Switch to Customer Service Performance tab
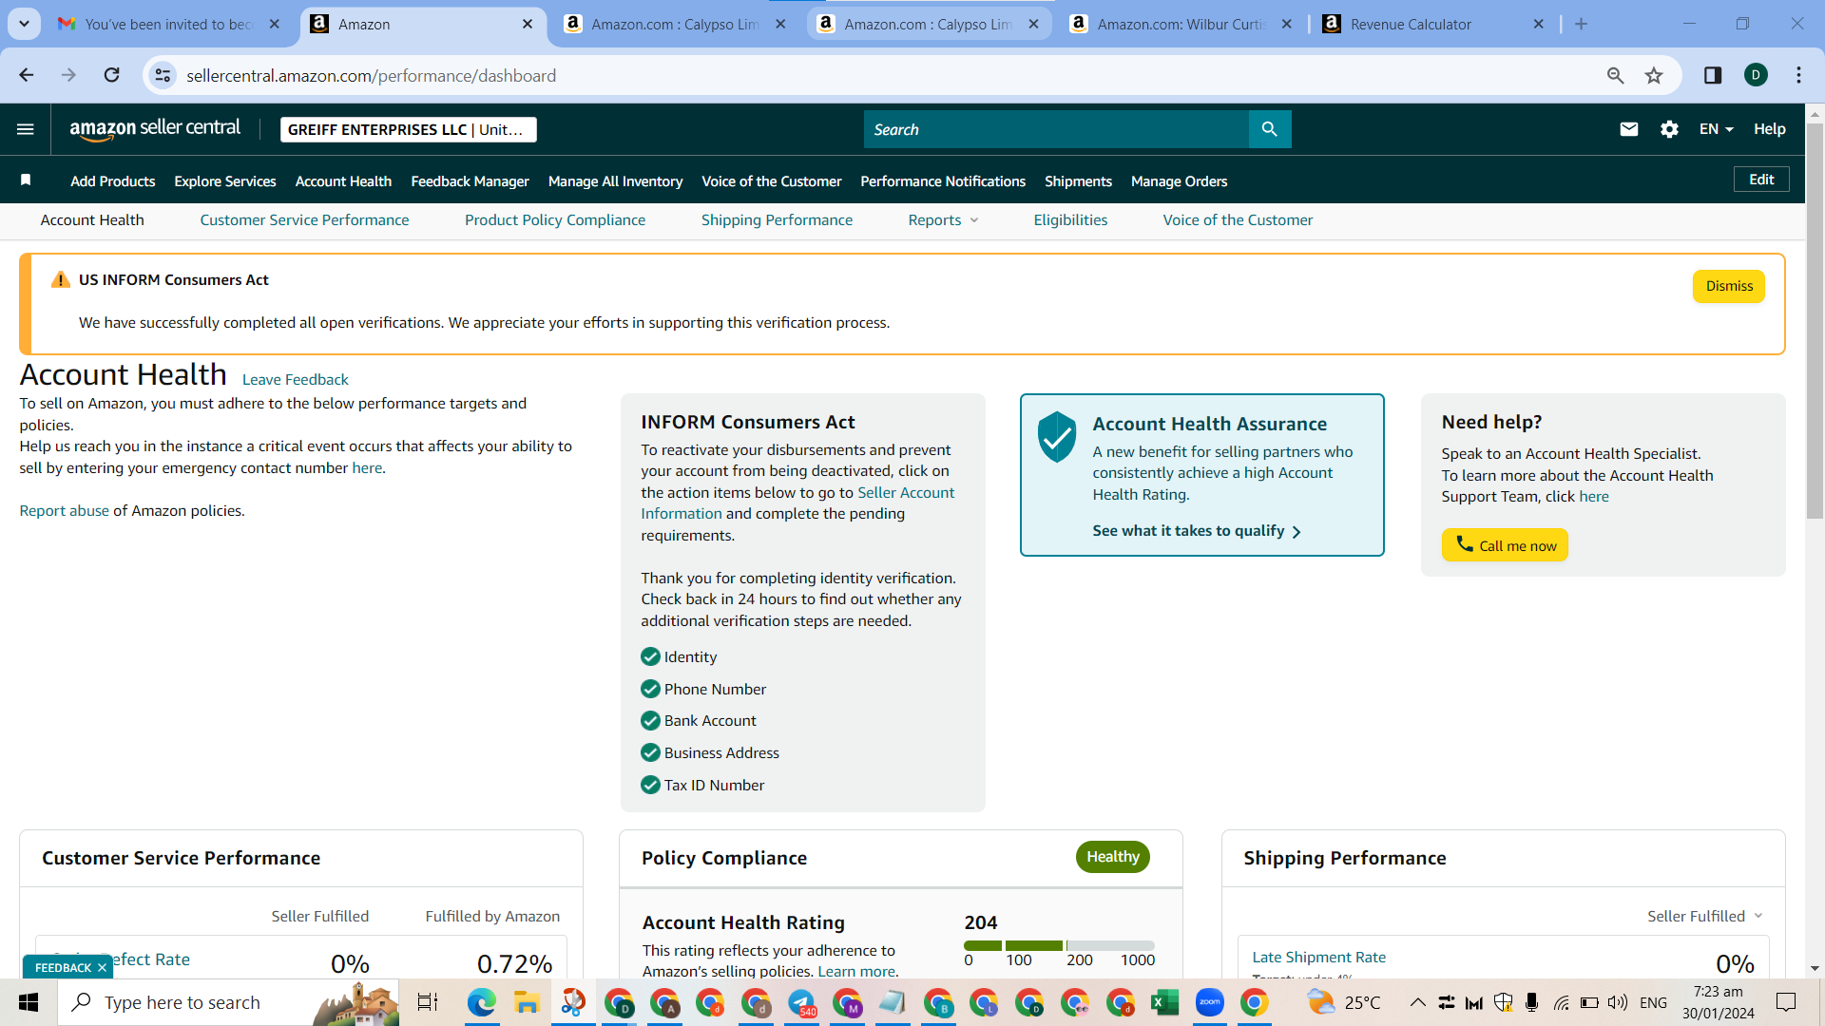This screenshot has width=1825, height=1026. click(304, 220)
